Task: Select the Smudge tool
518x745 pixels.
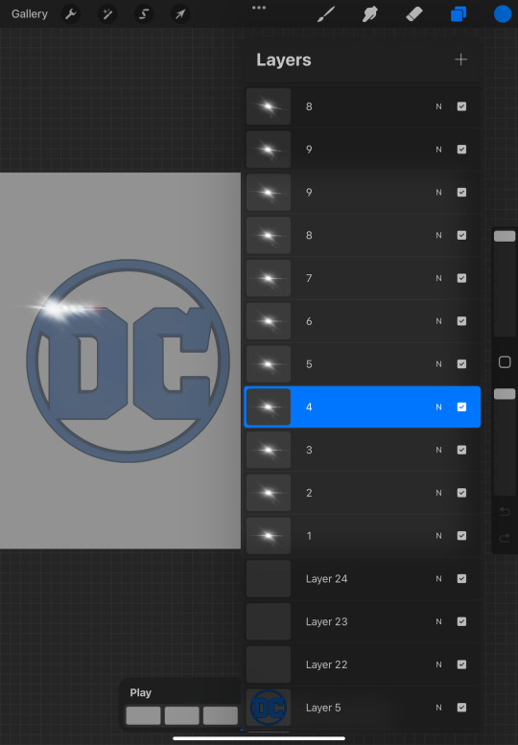Action: pos(369,13)
